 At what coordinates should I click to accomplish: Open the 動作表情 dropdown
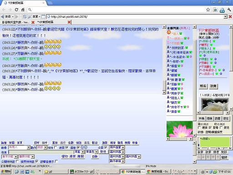click(117, 161)
